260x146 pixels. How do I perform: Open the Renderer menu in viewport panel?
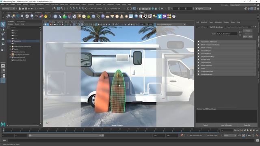pos(74,22)
